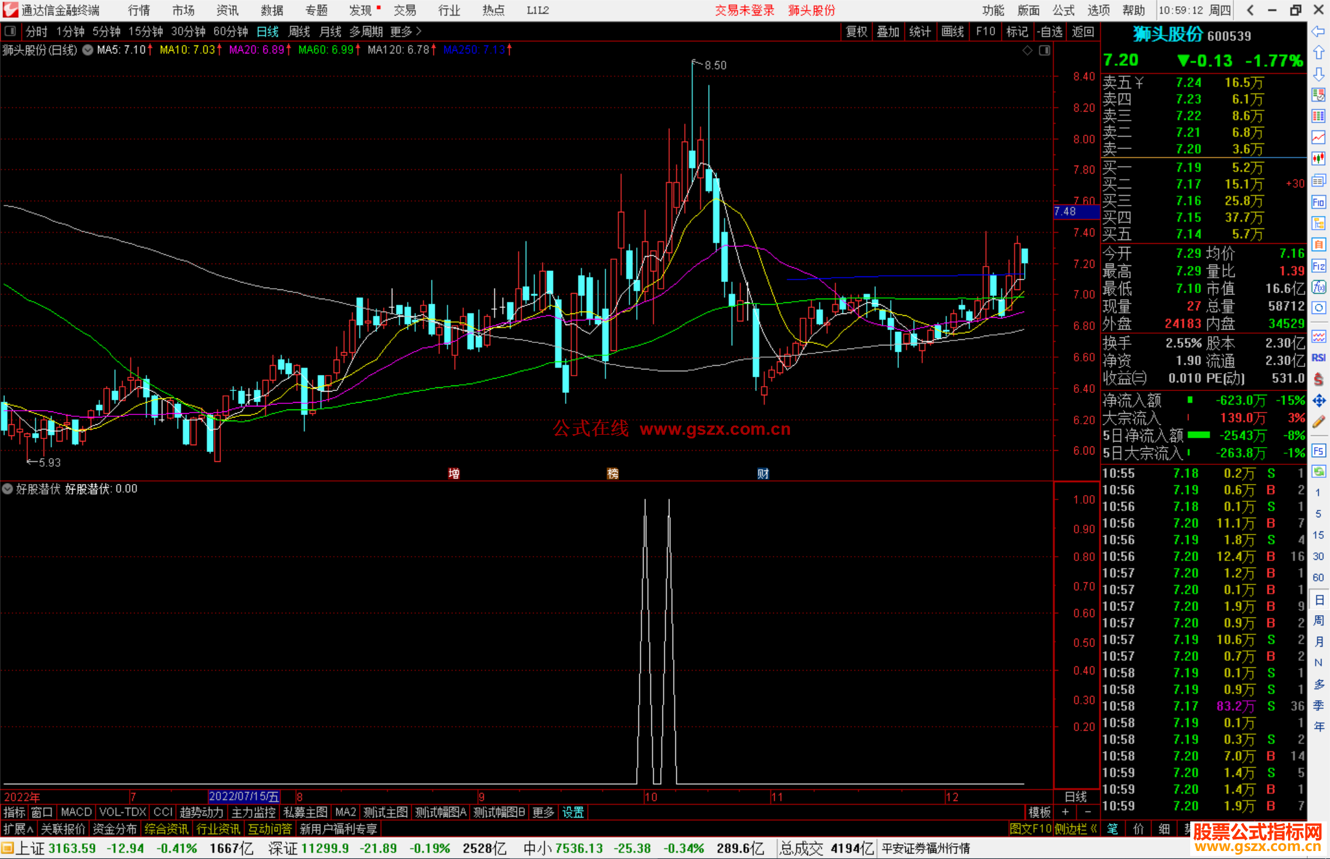
Task: Click the 设置 link in indicator bar
Action: (x=573, y=812)
